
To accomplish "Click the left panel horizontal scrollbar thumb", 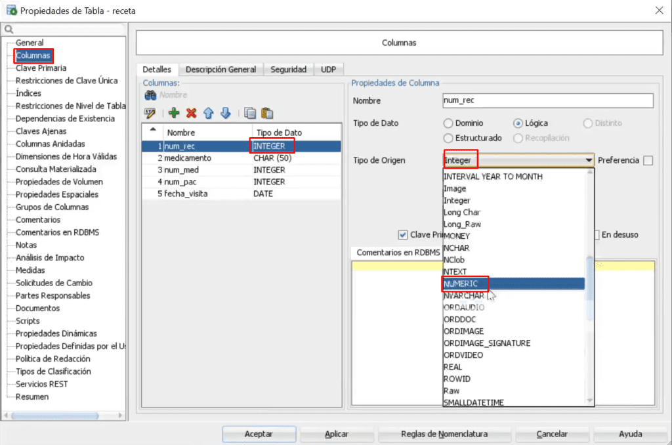I will coord(55,415).
